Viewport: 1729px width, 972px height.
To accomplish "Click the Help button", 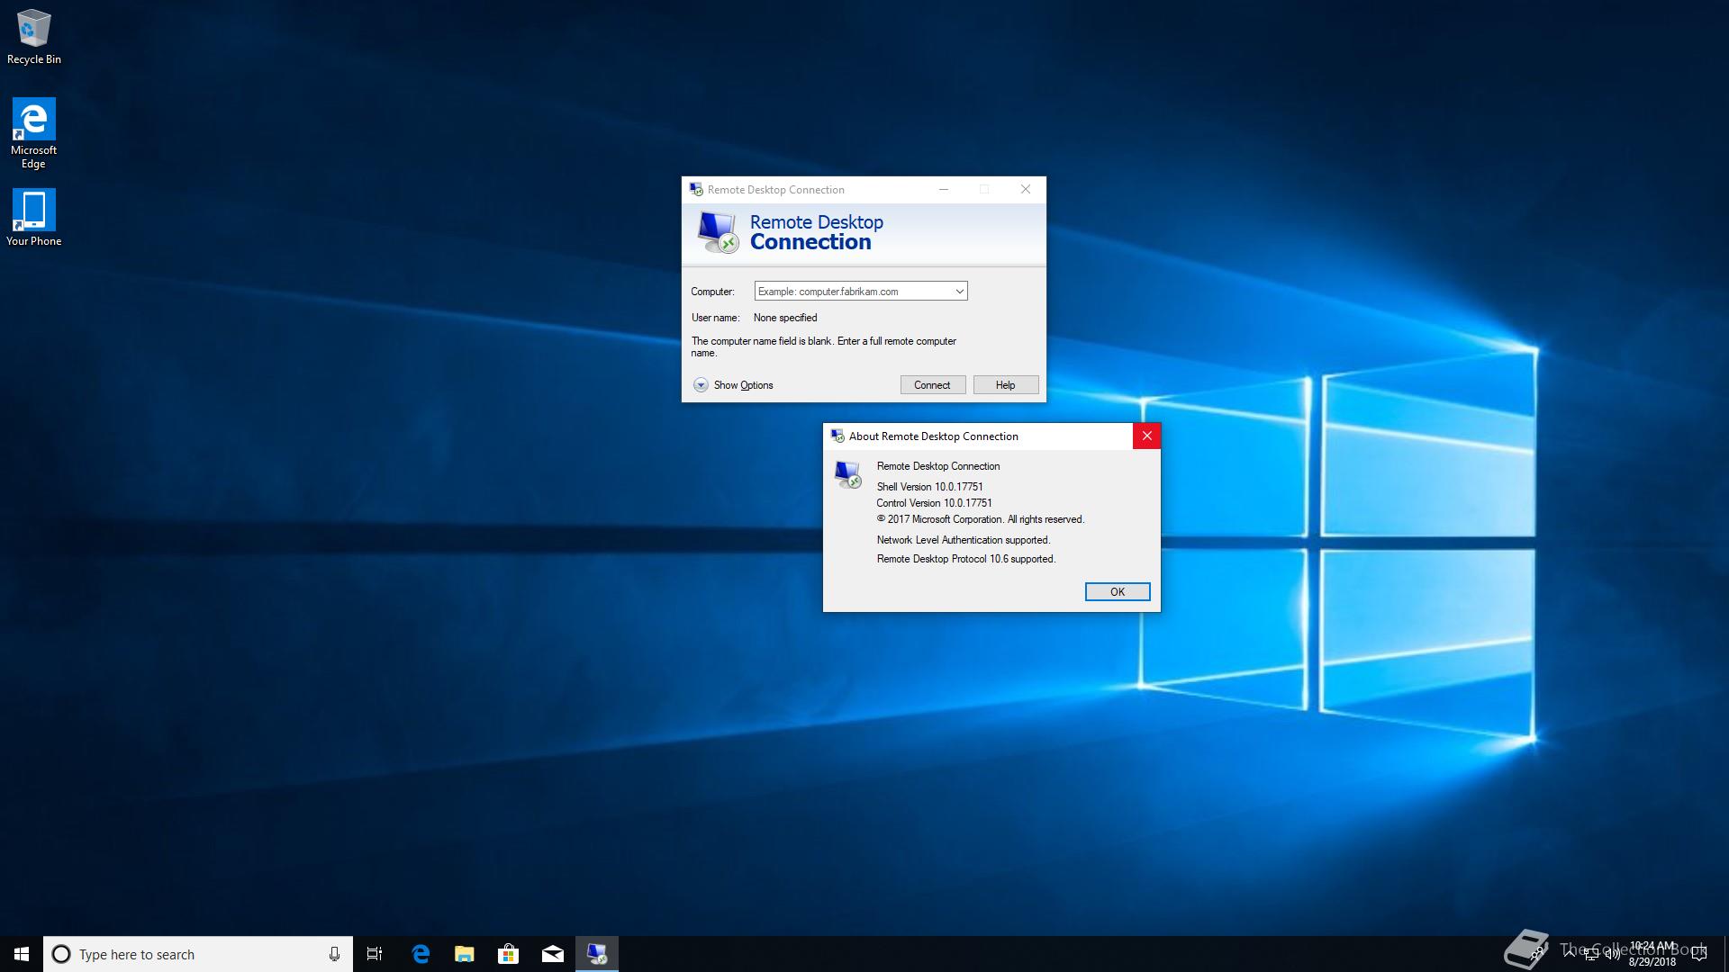I will (x=1006, y=385).
